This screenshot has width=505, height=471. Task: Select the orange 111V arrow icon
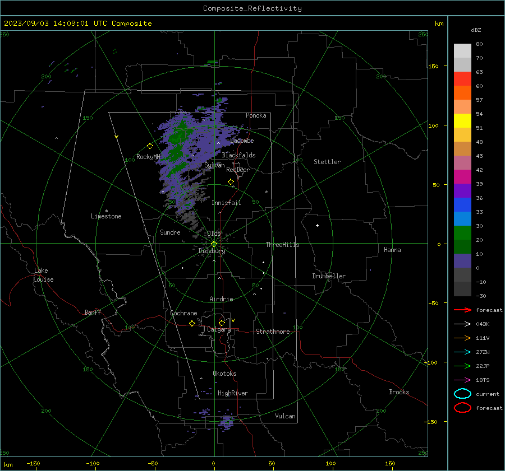point(462,338)
